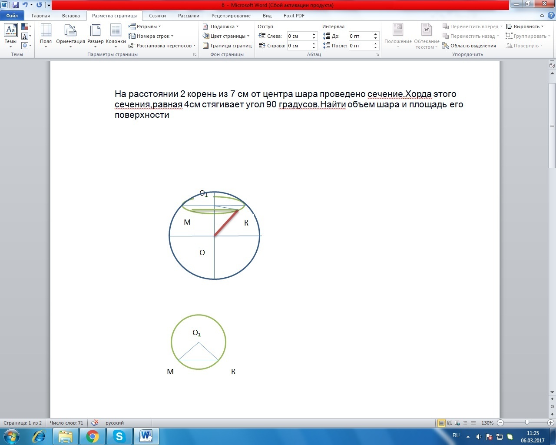
Task: Open the Область выделения pane
Action: click(469, 46)
